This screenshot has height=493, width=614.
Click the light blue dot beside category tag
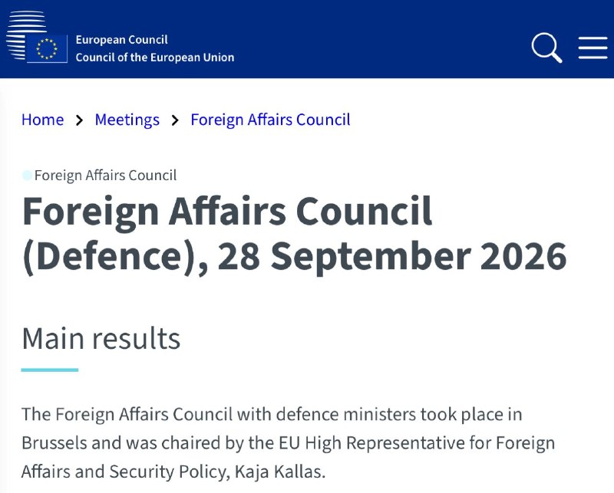(x=27, y=176)
